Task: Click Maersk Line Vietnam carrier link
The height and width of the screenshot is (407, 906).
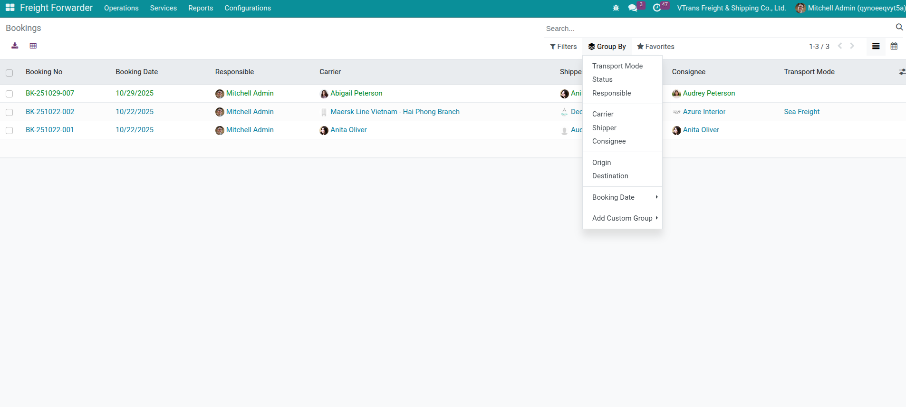Action: coord(395,112)
